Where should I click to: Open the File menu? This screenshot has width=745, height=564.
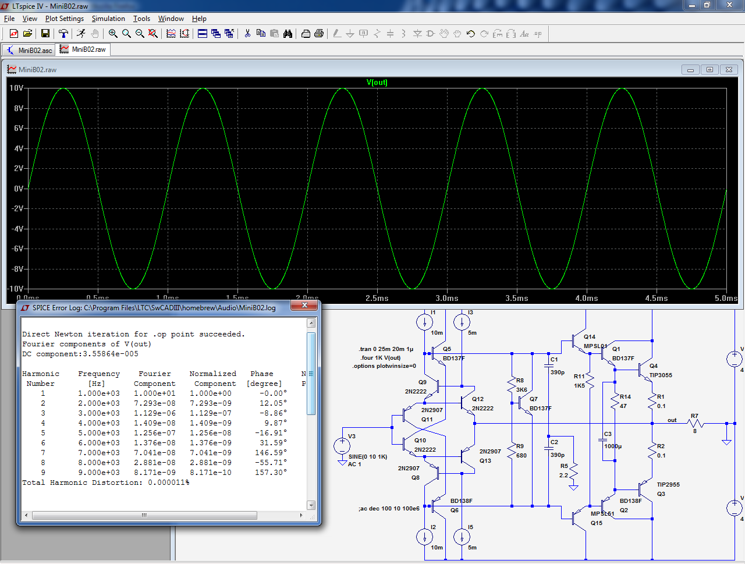[x=9, y=19]
